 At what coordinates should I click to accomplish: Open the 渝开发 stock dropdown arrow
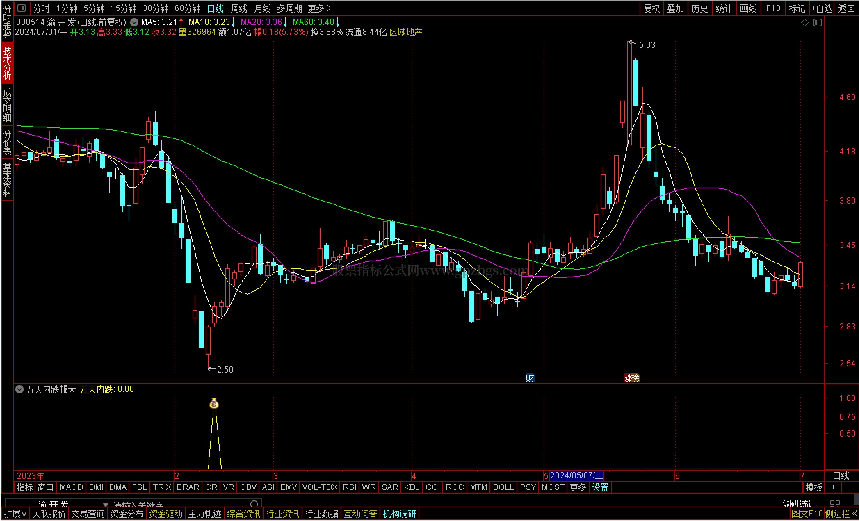pos(106,504)
